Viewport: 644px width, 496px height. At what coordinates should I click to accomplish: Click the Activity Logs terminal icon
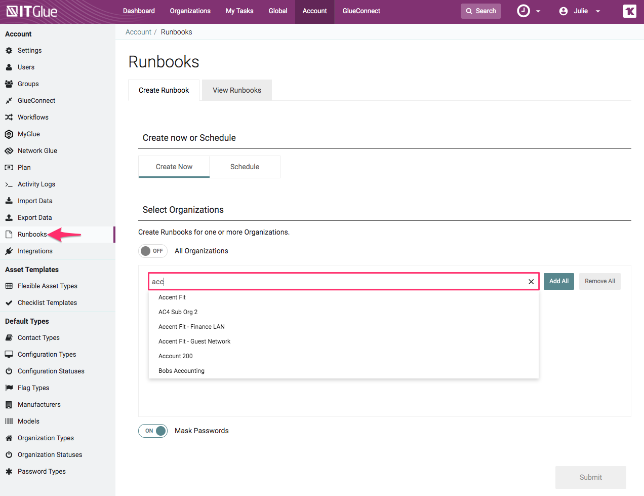pyautogui.click(x=9, y=184)
